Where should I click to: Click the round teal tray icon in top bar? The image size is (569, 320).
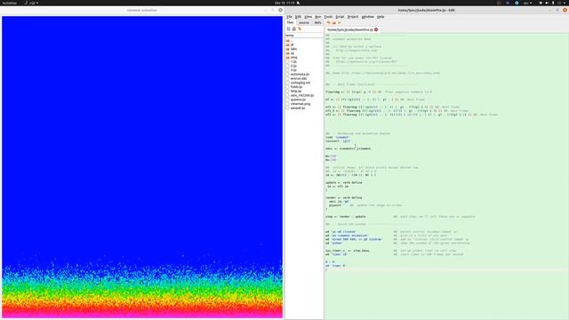click(517, 3)
